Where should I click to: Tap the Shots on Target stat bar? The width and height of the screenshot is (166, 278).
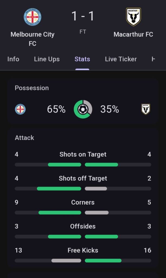(x=83, y=165)
